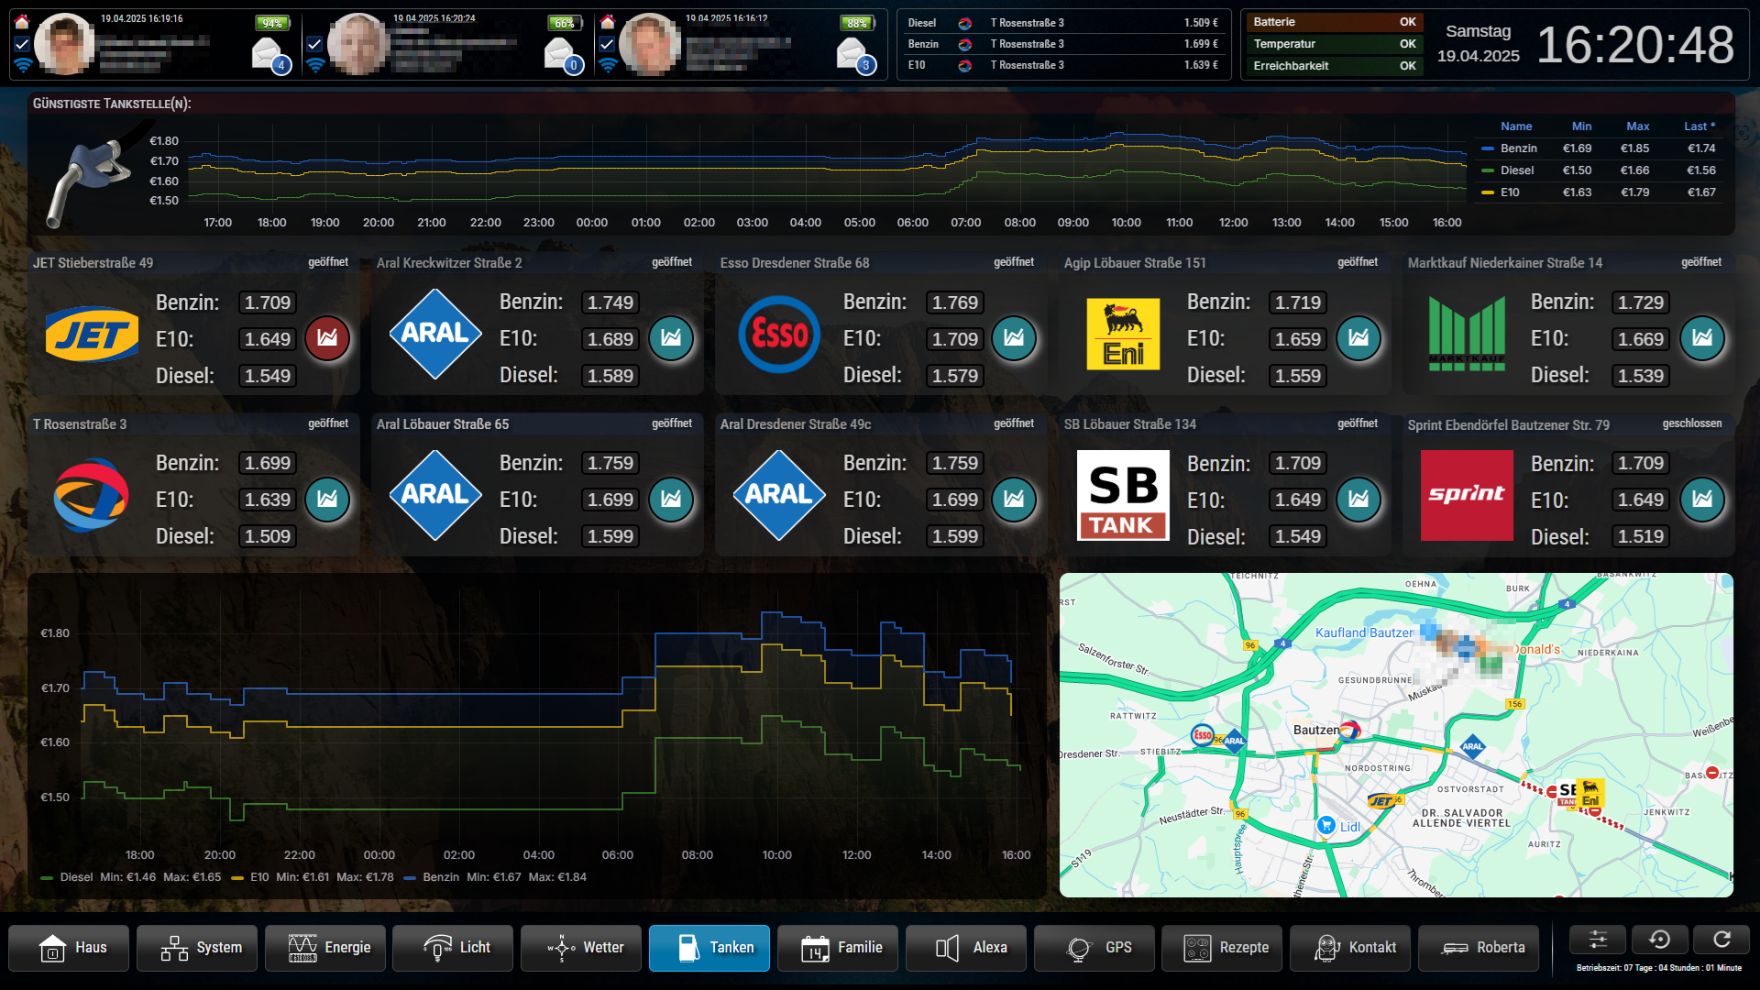Toggle Benzin series in chart legend
Viewport: 1760px width, 990px height.
coord(1518,148)
